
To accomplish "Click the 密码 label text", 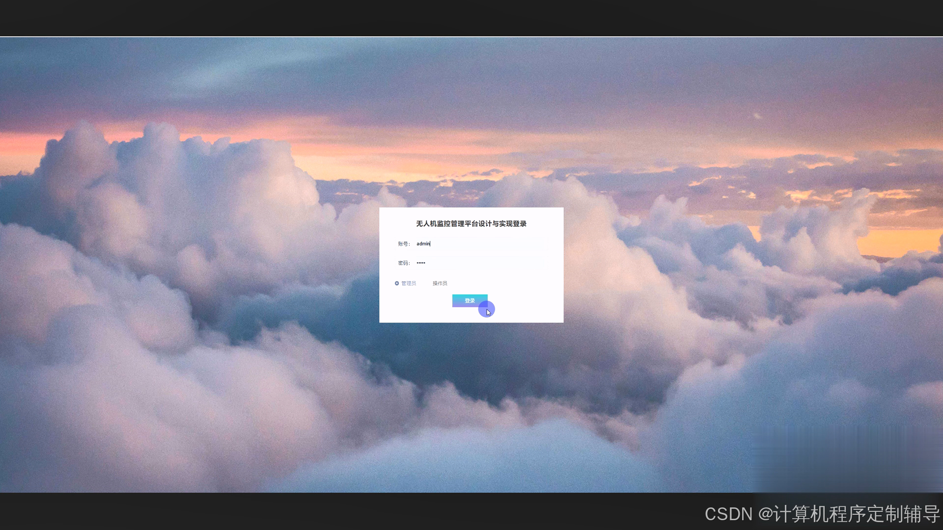I will click(x=403, y=263).
